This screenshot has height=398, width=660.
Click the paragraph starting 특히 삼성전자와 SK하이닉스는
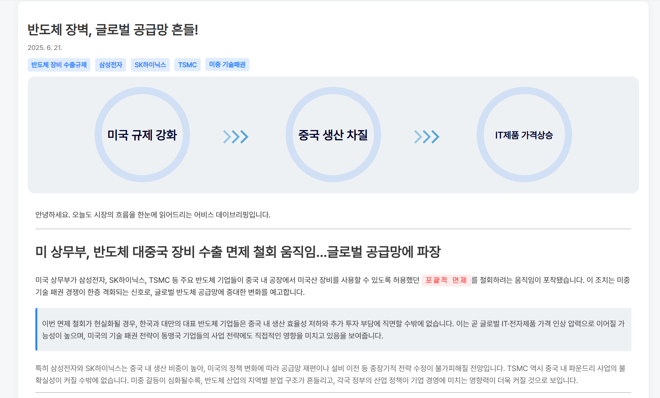[x=333, y=374]
